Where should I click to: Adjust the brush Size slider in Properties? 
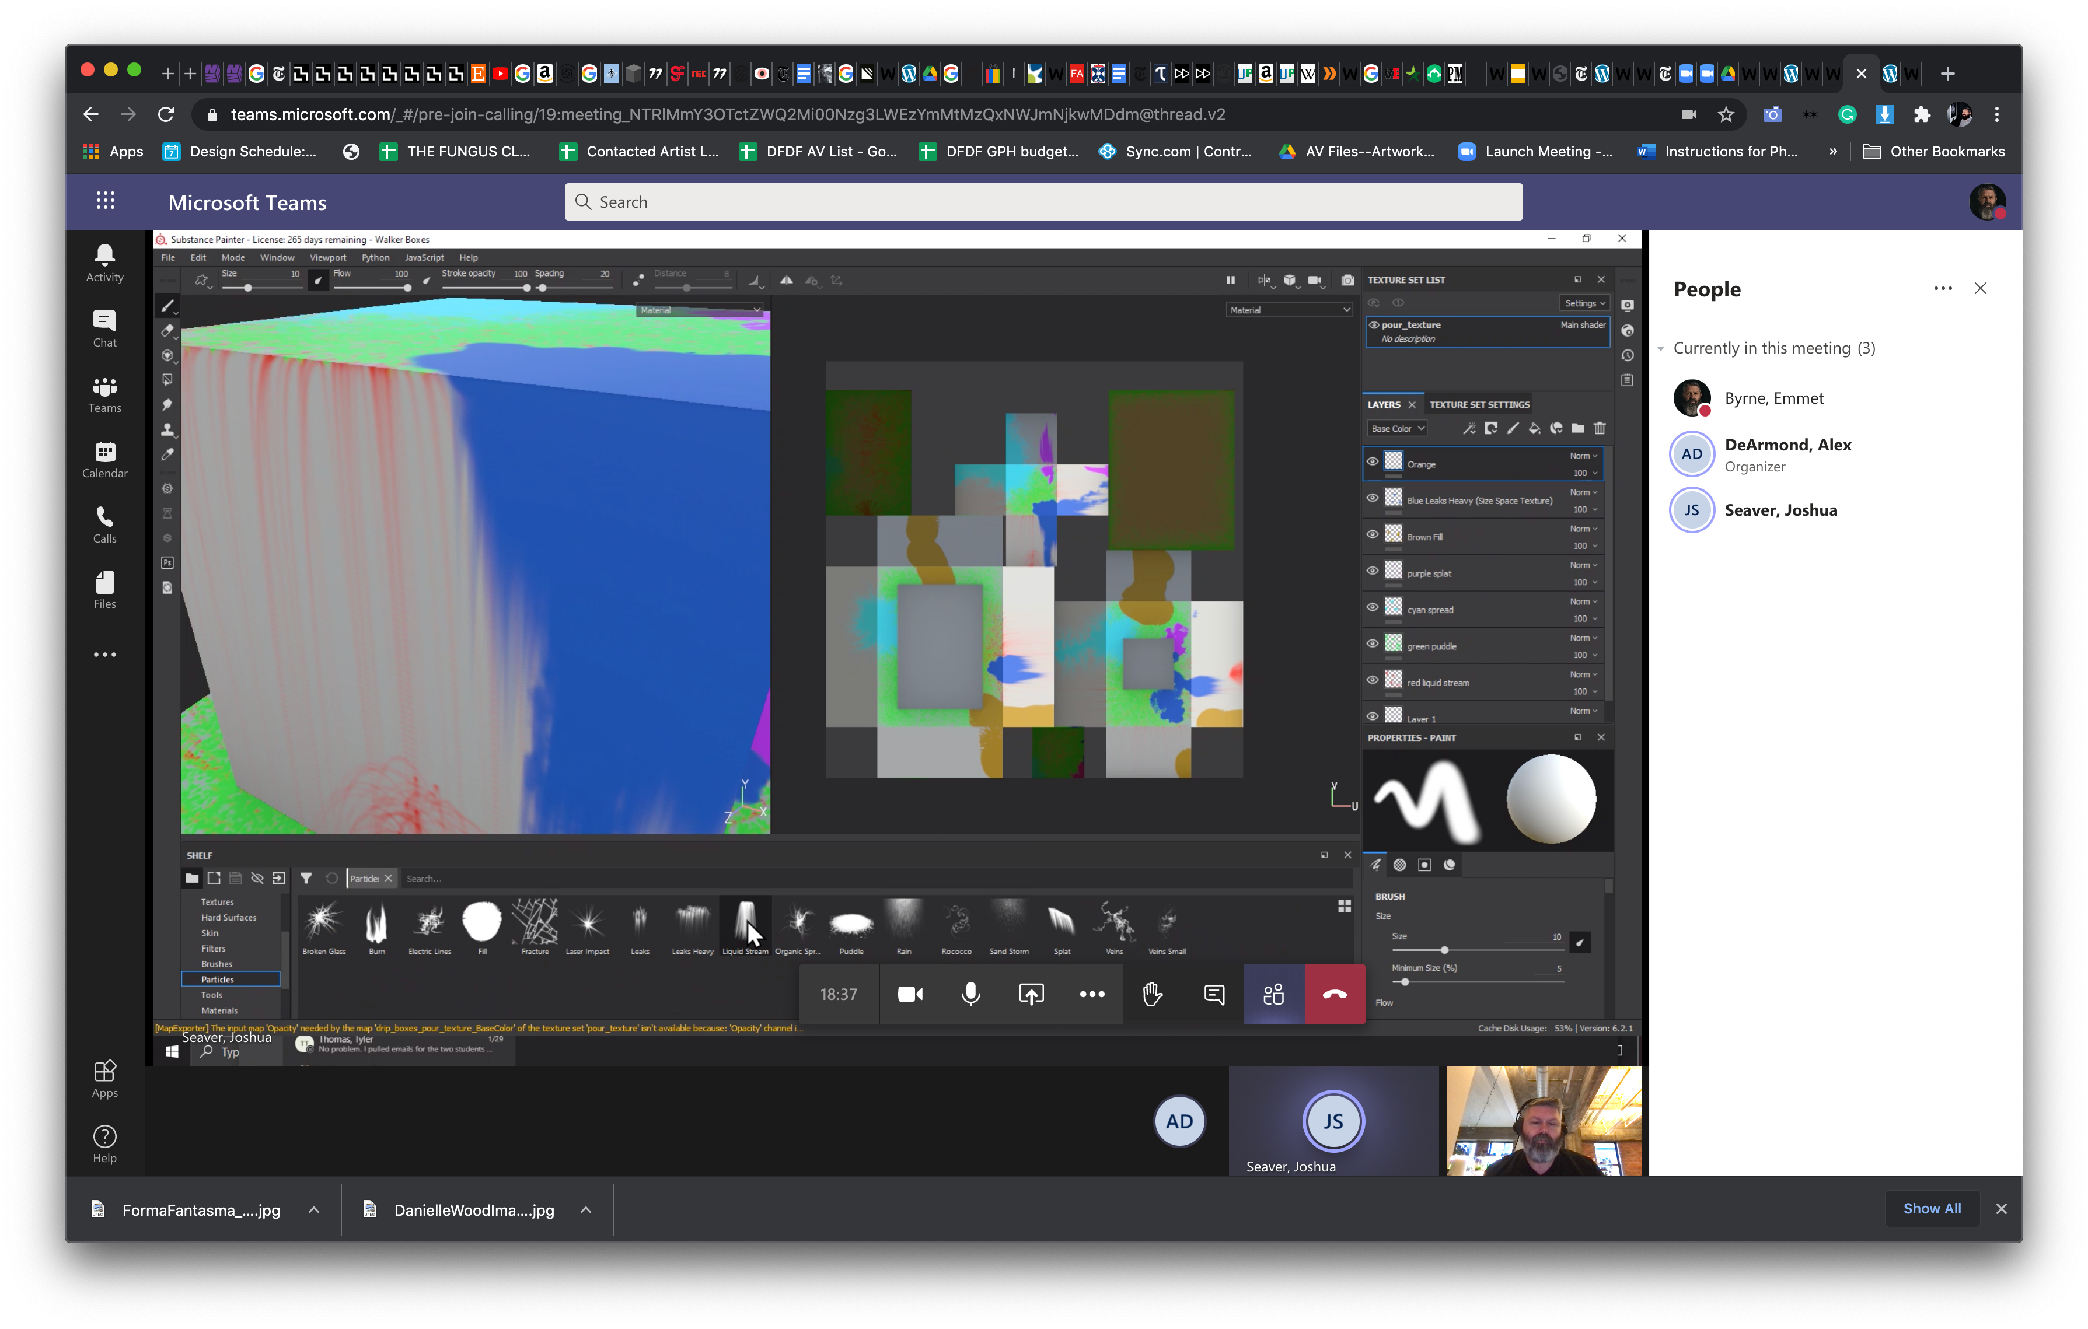(1444, 950)
